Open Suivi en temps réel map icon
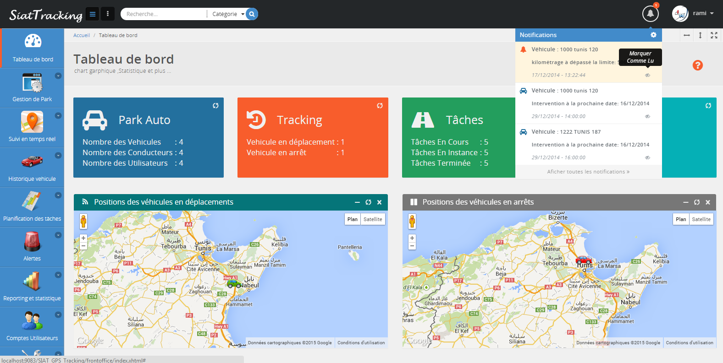 (32, 122)
